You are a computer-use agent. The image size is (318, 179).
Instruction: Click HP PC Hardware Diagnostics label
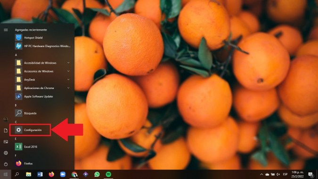click(x=47, y=46)
